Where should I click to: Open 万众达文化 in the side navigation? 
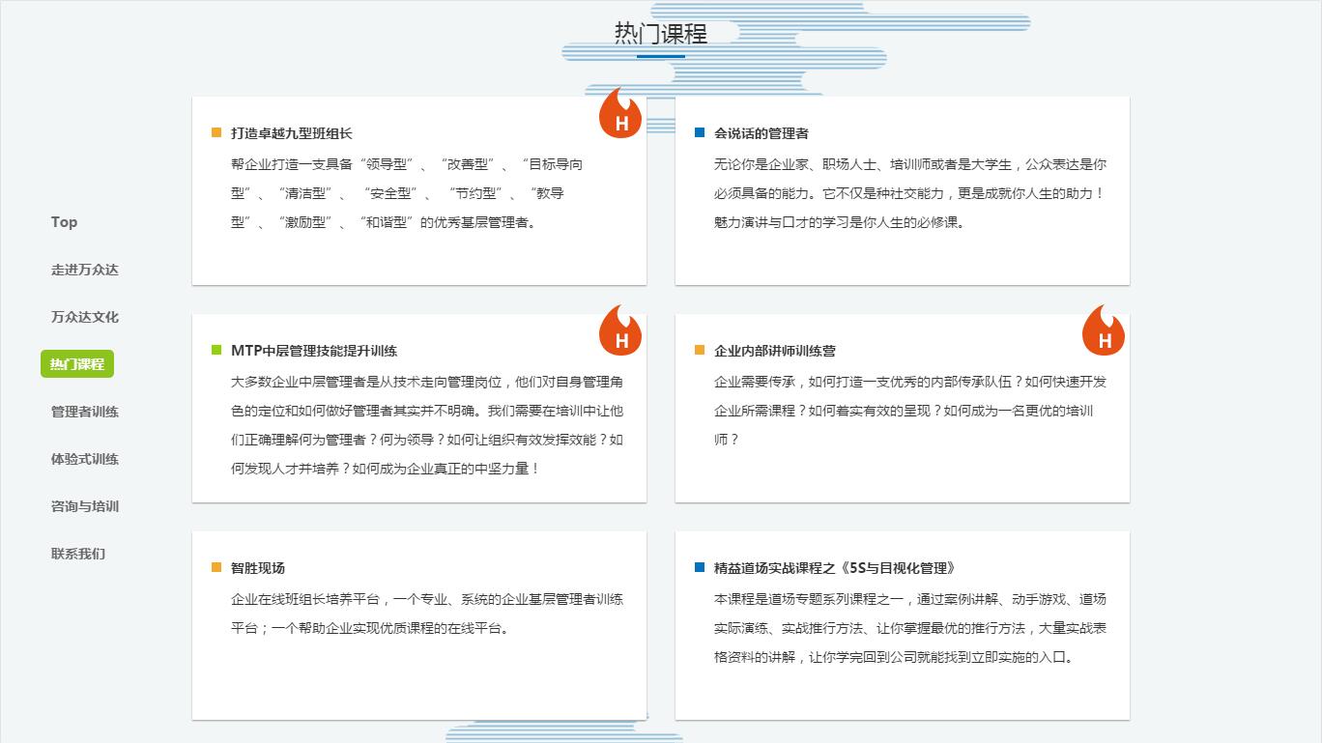(x=84, y=317)
